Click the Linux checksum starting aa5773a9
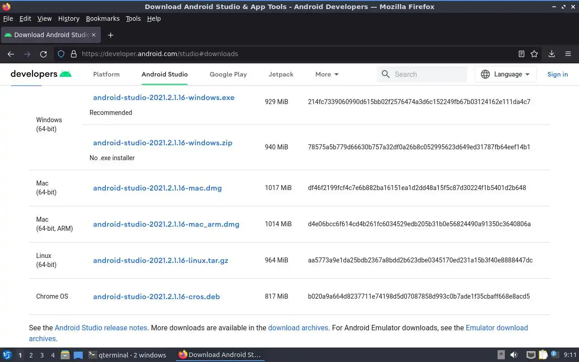The image size is (579, 362). (420, 260)
